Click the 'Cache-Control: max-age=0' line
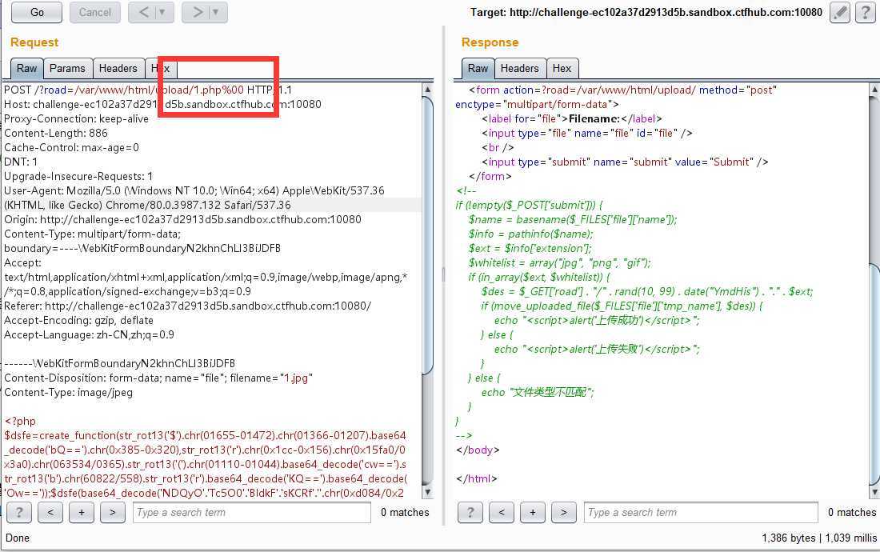This screenshot has height=552, width=880. click(71, 147)
